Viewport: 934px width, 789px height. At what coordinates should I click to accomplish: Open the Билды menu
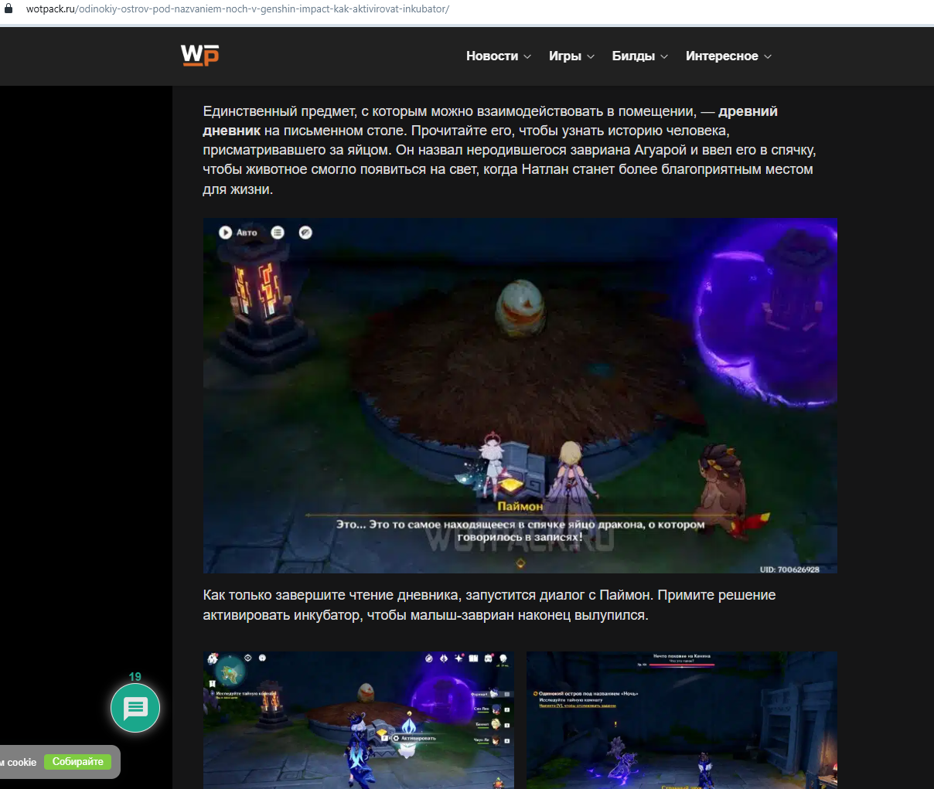tap(633, 56)
